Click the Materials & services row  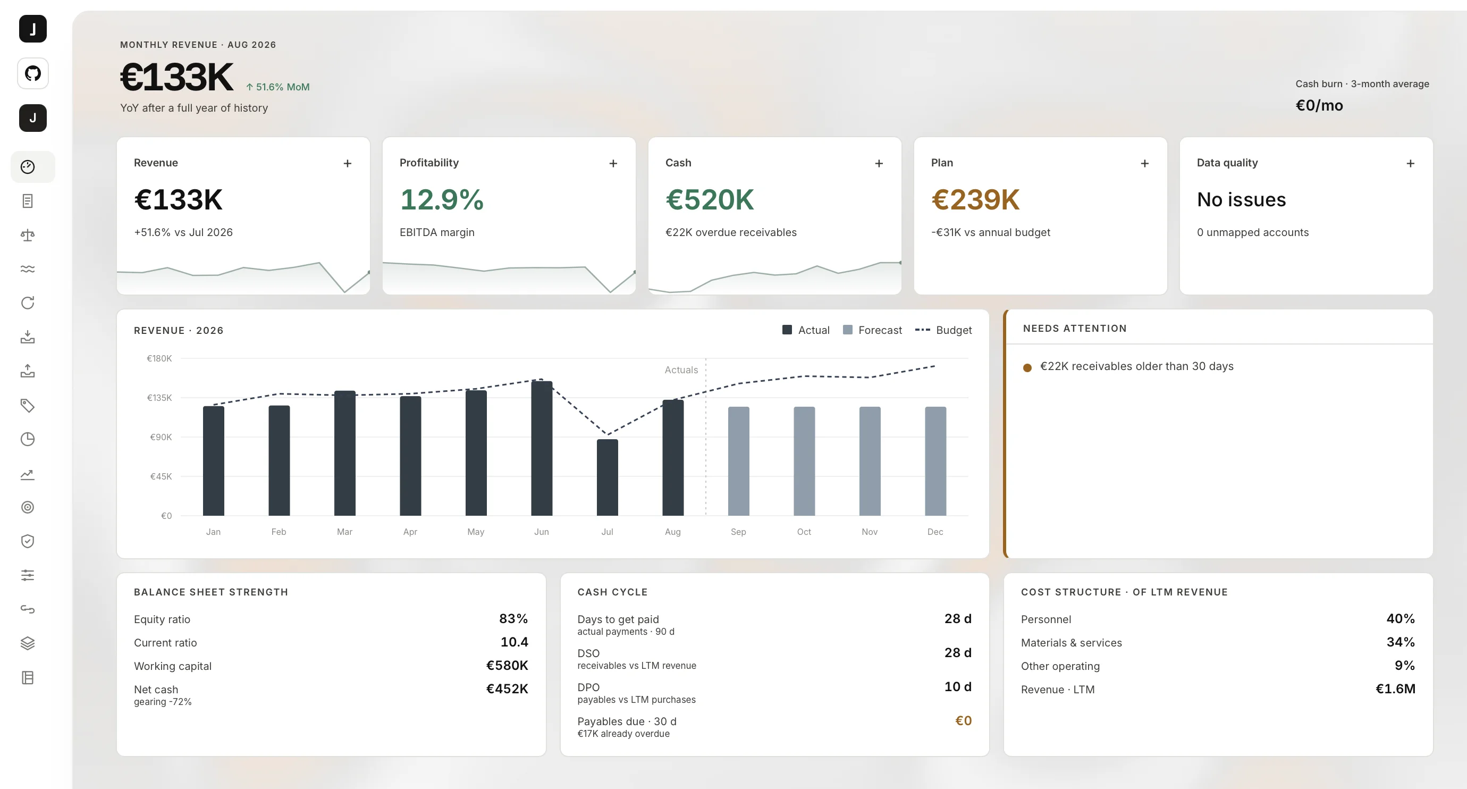[1218, 642]
